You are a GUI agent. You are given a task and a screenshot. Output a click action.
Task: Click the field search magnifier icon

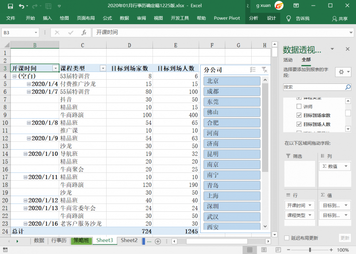point(348,87)
